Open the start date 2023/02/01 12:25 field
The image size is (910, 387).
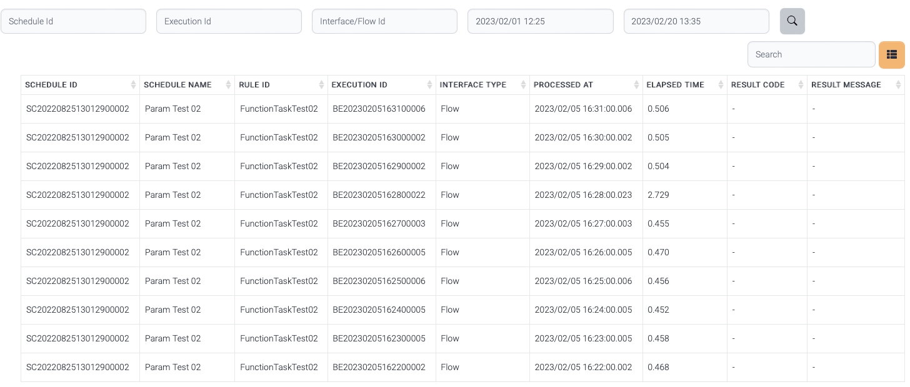coord(540,21)
